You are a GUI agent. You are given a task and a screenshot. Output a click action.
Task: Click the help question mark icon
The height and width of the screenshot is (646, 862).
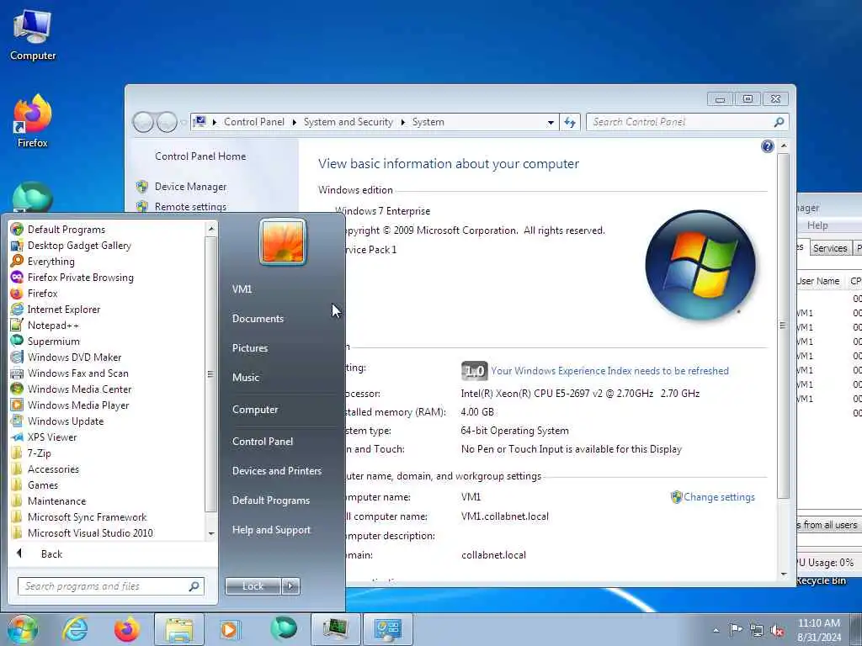(x=768, y=146)
